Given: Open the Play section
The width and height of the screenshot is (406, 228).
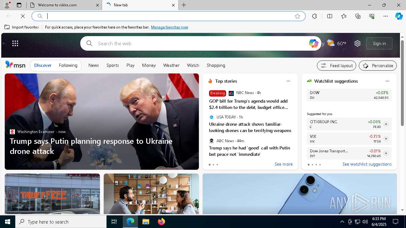Looking at the screenshot, I should [x=130, y=65].
